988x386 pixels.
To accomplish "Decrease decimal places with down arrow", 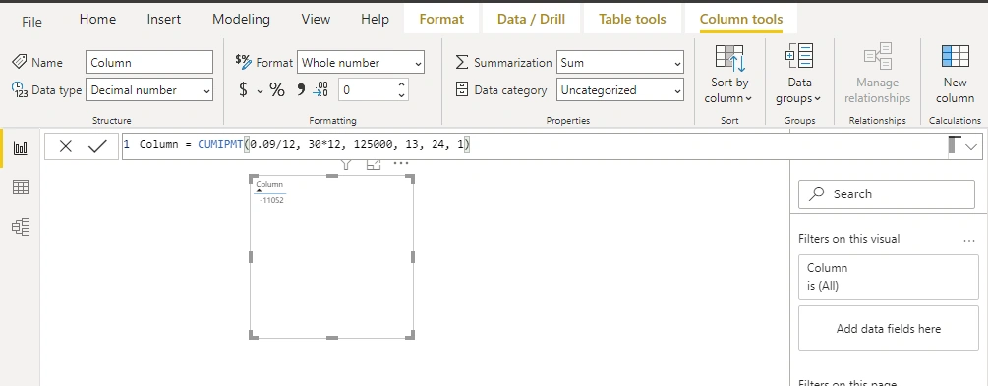I will (401, 95).
